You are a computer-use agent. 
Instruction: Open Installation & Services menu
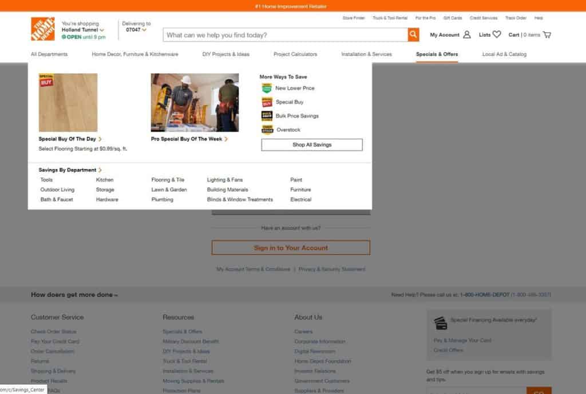pos(367,54)
